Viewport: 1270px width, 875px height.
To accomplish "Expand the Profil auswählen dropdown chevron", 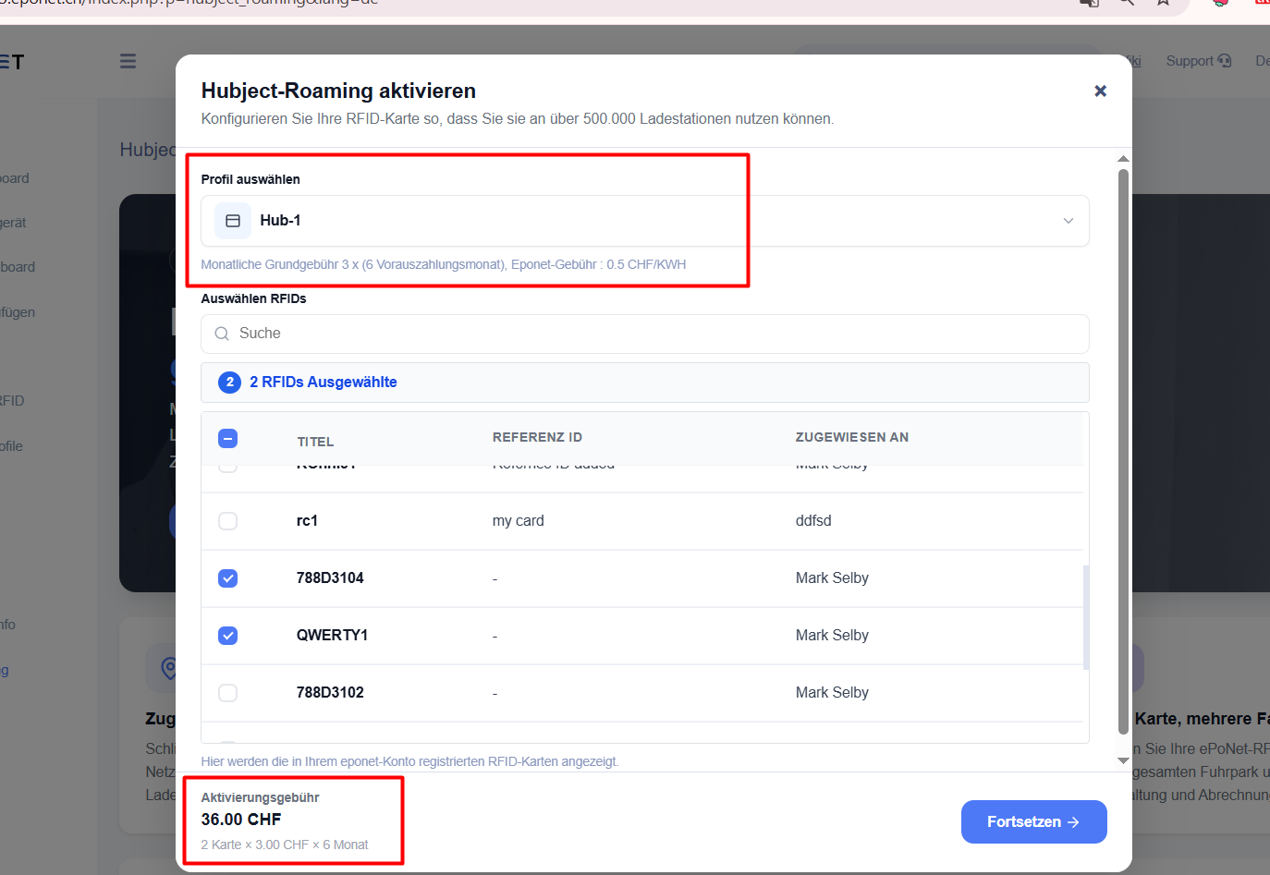I will 1069,221.
